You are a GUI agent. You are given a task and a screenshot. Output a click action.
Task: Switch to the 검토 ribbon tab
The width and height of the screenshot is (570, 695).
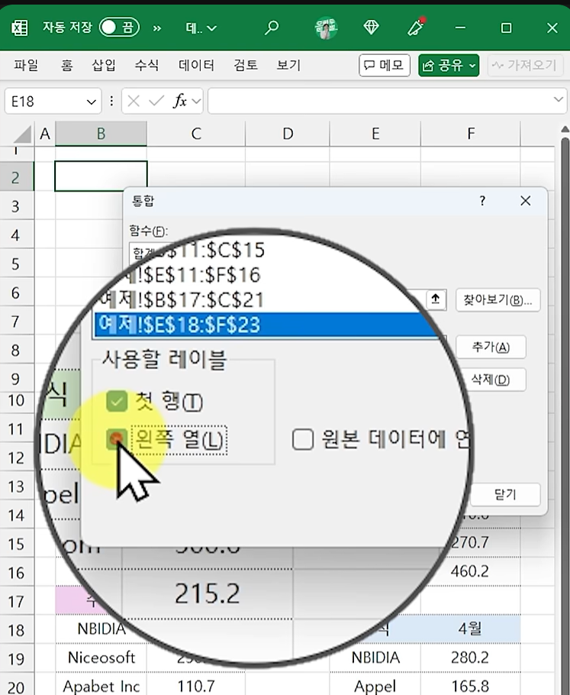(x=246, y=65)
